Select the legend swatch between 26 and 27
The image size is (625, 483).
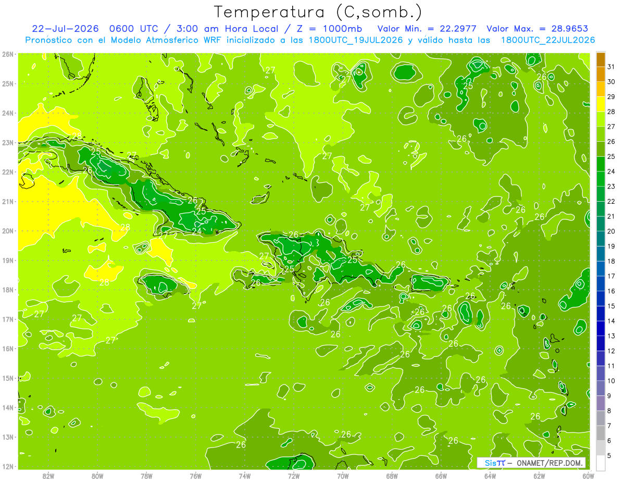[x=601, y=134]
